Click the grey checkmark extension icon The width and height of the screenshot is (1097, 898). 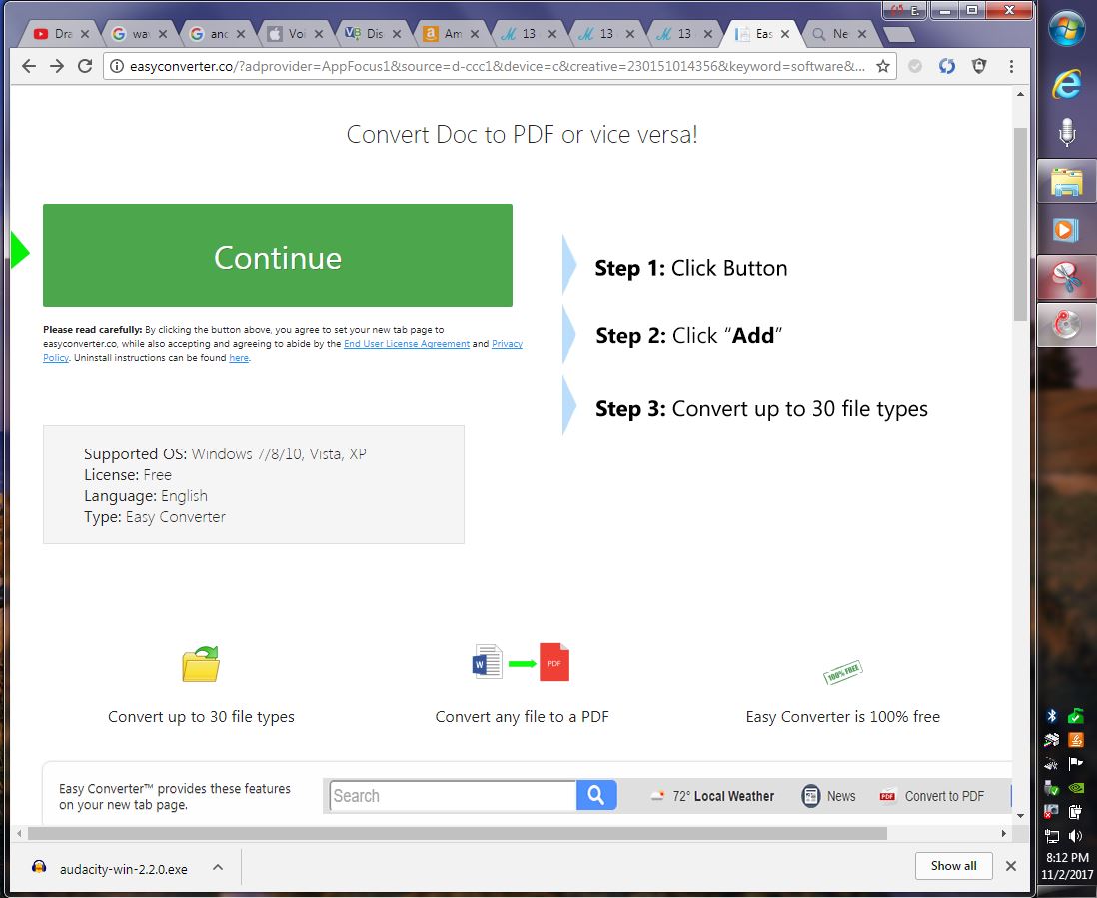tap(914, 66)
